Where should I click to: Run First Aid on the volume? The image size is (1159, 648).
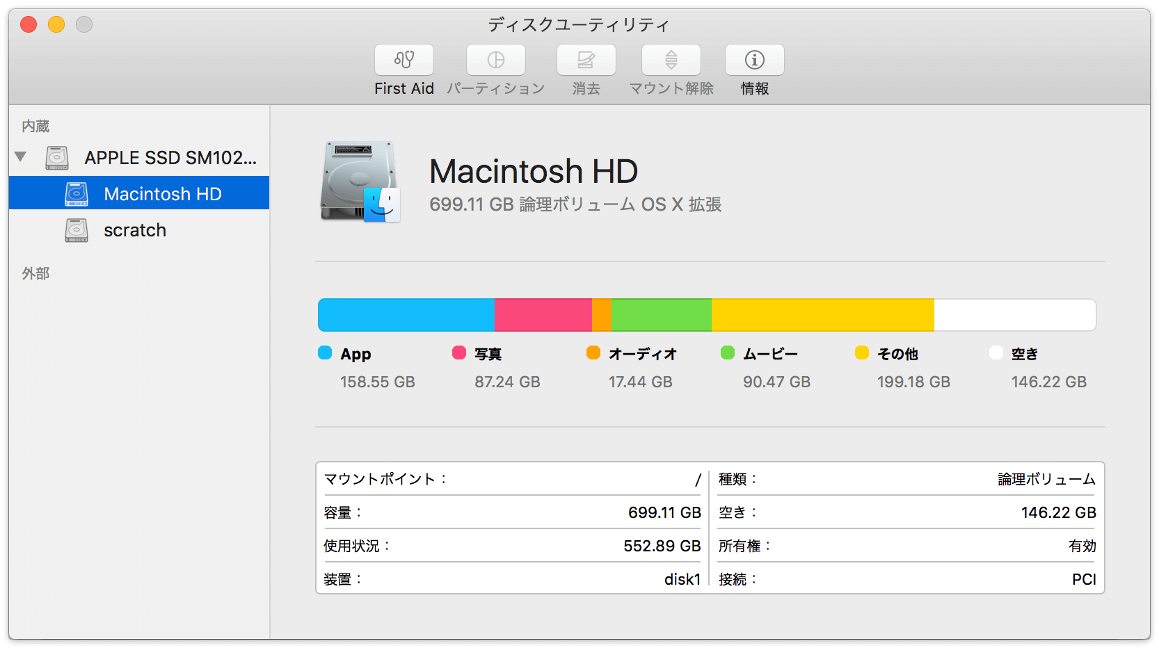[x=404, y=60]
